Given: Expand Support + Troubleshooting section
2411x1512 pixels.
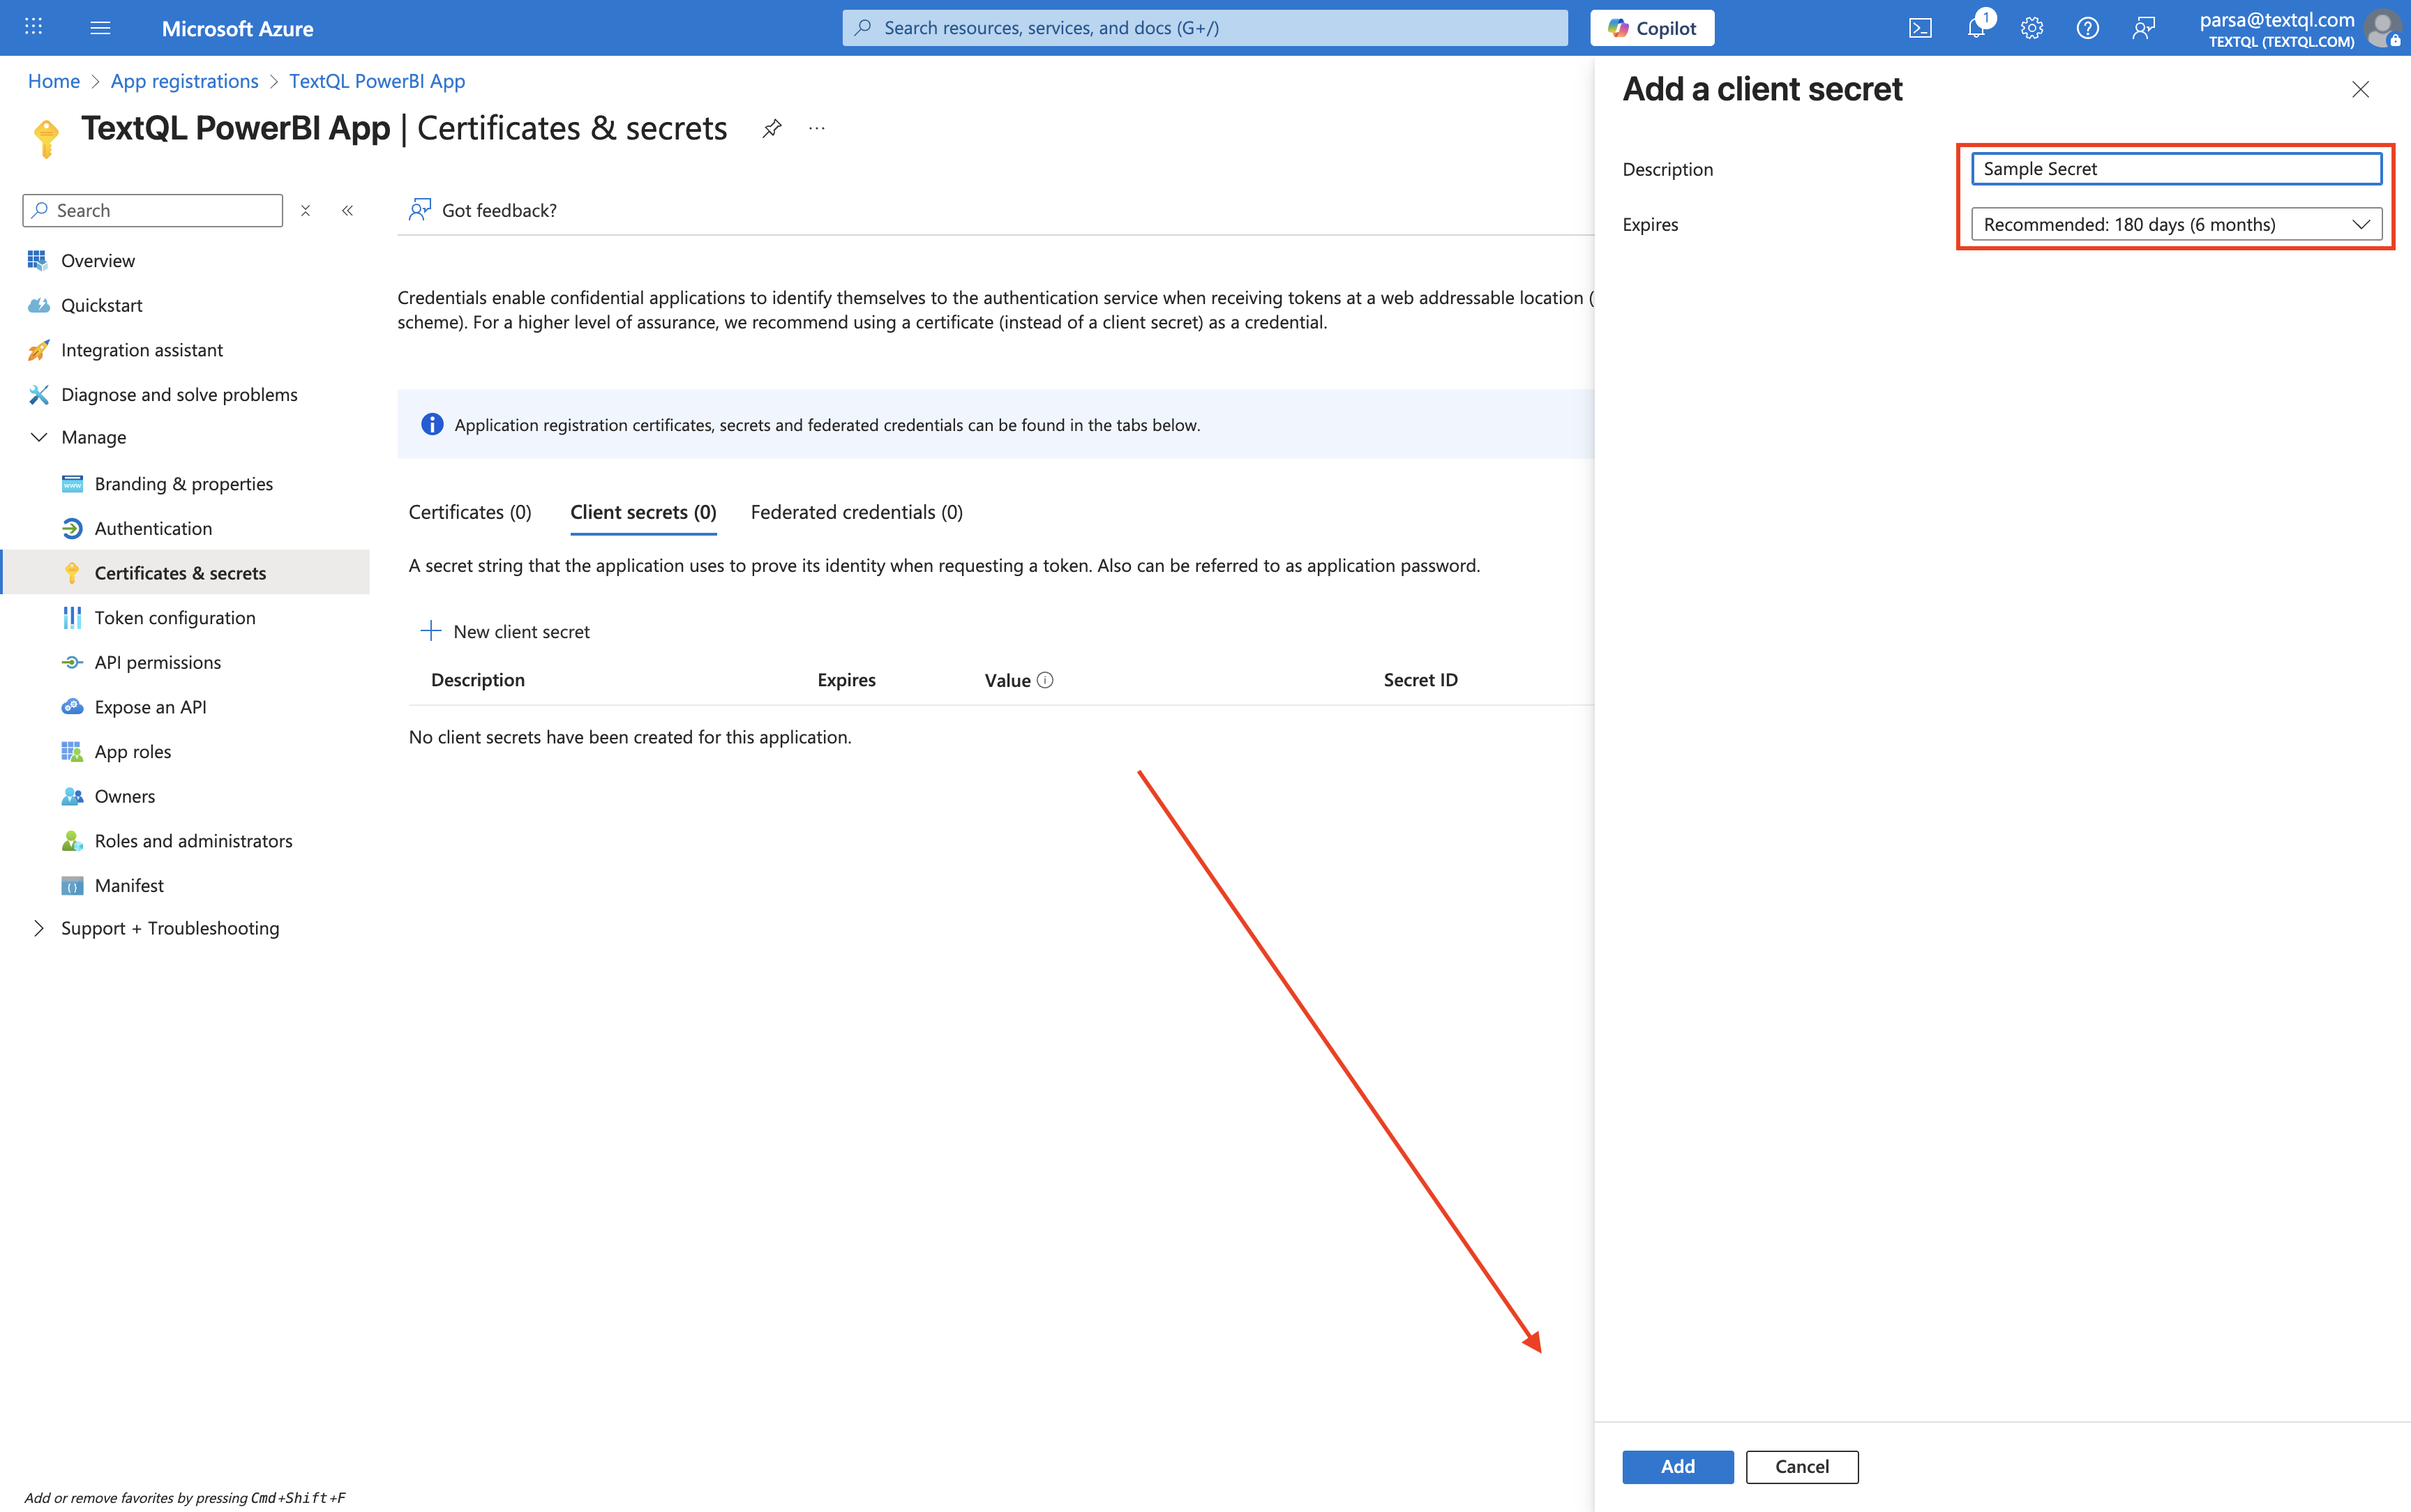Looking at the screenshot, I should click(x=39, y=928).
